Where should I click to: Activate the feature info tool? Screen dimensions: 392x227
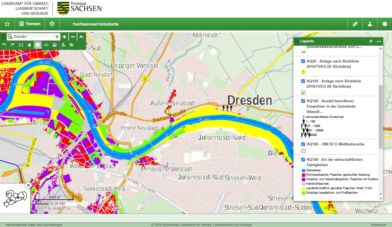click(x=38, y=45)
